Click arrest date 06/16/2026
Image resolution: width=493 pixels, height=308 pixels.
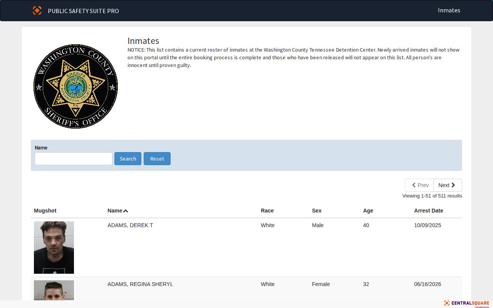428,284
